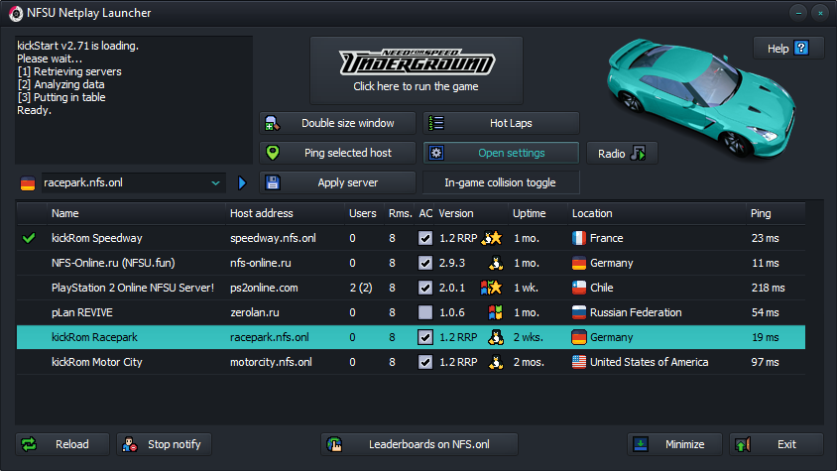The width and height of the screenshot is (837, 471).
Task: Click the Apply server button label
Action: tap(347, 182)
